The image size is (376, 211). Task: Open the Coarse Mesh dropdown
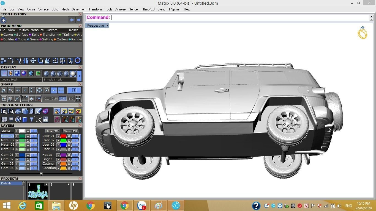[x=21, y=80]
